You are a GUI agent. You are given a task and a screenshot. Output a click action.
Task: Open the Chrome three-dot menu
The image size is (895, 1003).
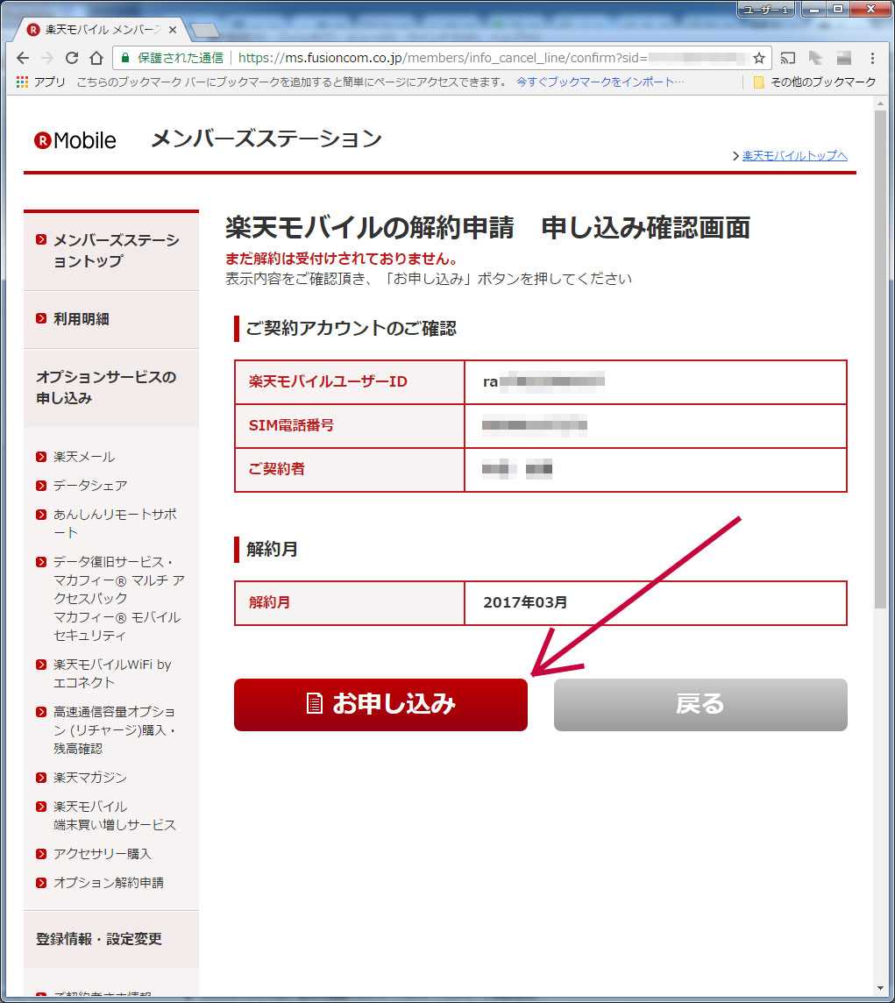pyautogui.click(x=872, y=58)
